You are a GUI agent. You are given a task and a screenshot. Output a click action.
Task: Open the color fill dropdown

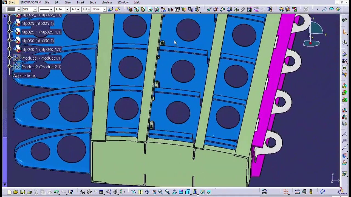point(19,9)
